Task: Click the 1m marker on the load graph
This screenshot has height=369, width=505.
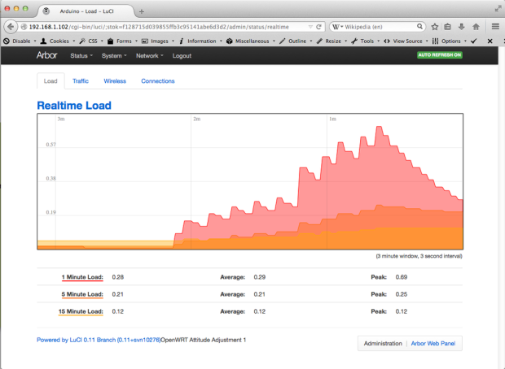Action: click(332, 119)
